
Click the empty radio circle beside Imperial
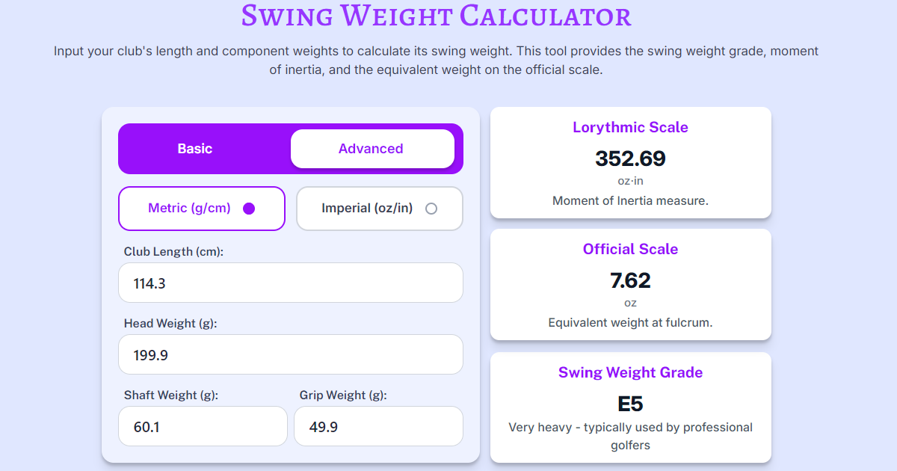click(x=431, y=210)
